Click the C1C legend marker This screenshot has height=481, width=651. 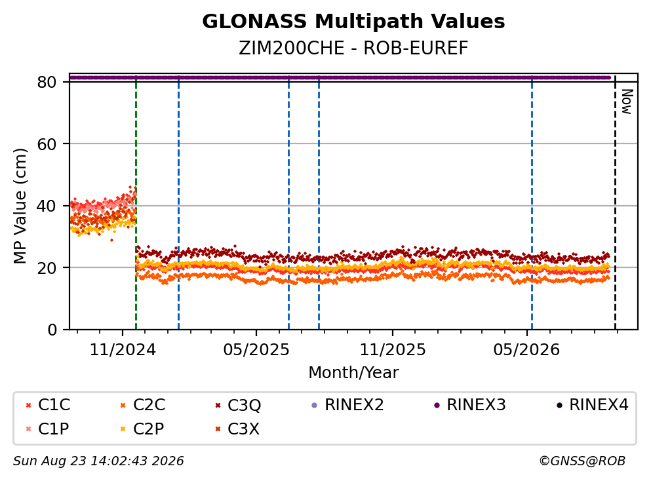pos(28,405)
